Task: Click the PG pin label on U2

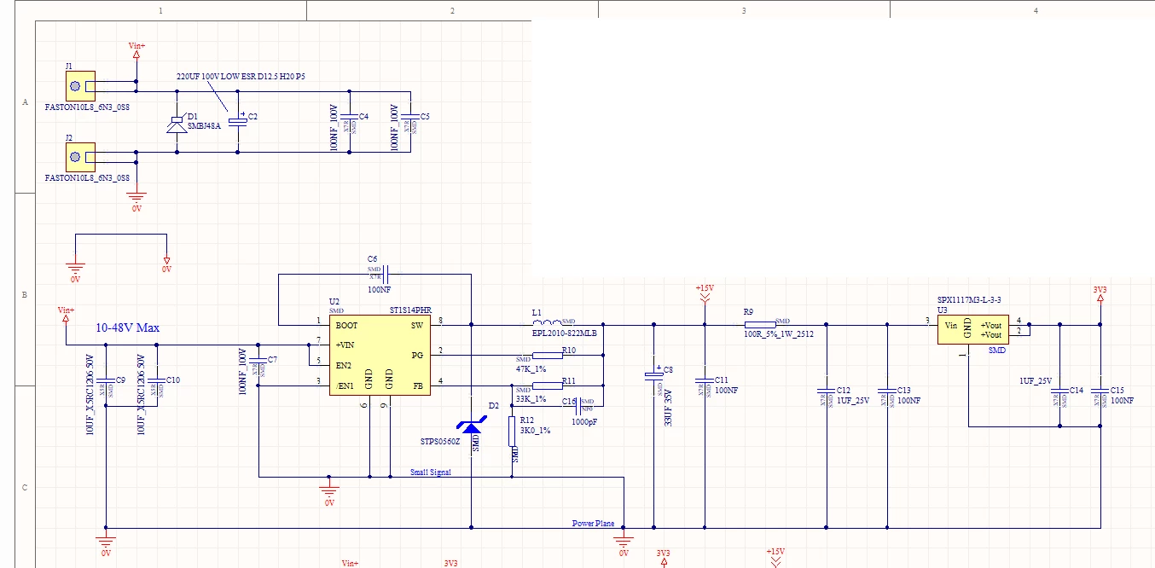Action: tap(418, 355)
